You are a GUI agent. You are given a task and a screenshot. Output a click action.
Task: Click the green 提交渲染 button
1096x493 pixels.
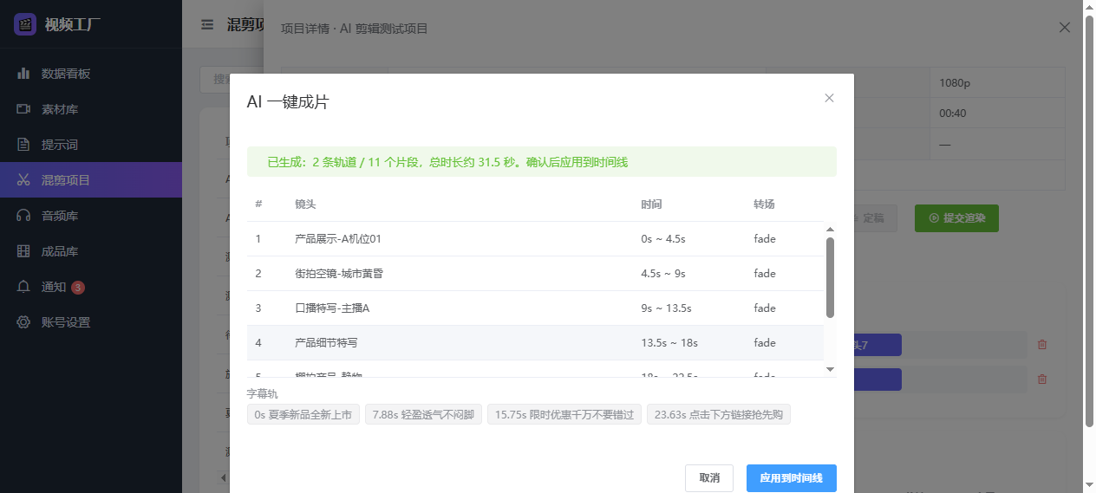(956, 218)
